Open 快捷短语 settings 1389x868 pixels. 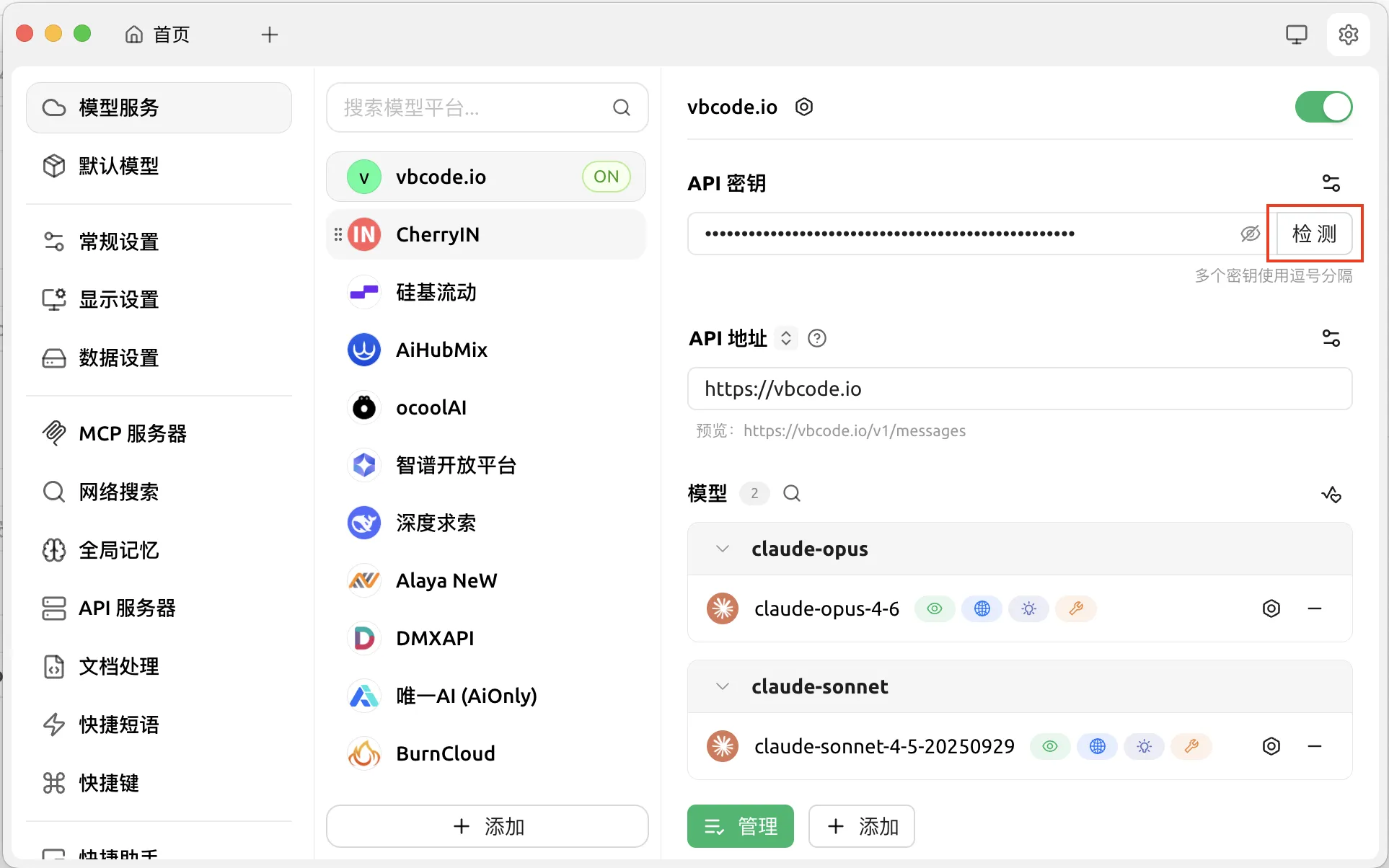159,725
